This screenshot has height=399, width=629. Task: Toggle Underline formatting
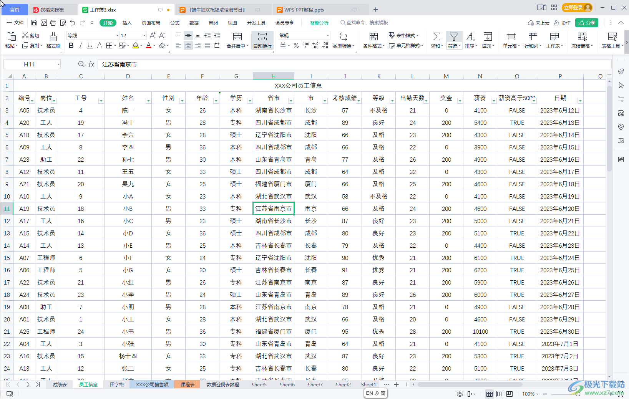90,45
